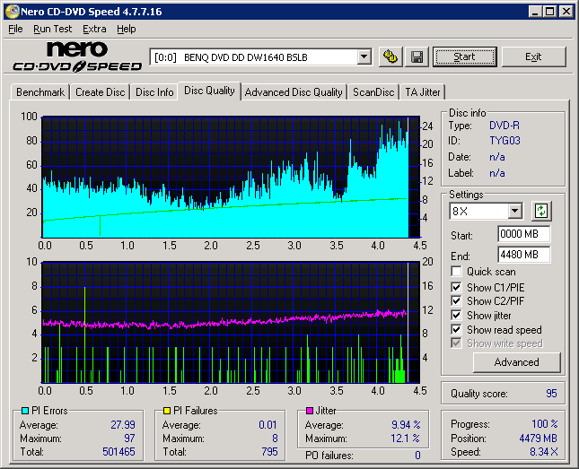Click the refresh icon next to speed selector
579x469 pixels.
[x=541, y=211]
